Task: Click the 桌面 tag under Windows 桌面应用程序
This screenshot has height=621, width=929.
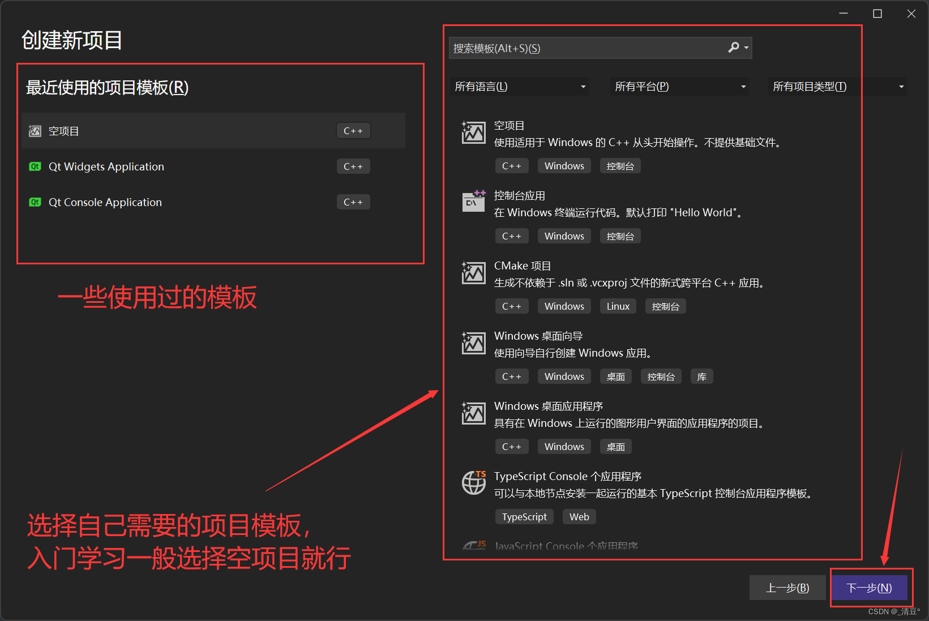Action: (616, 447)
